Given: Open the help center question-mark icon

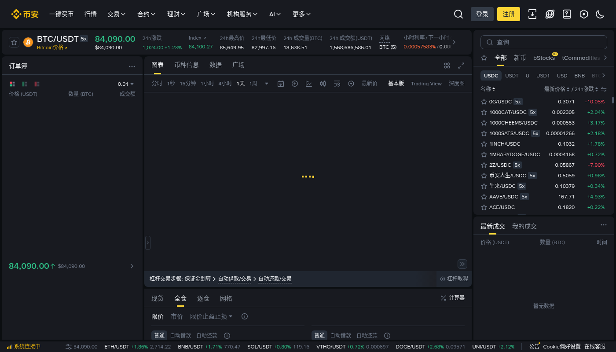Looking at the screenshot, I should 567,14.
